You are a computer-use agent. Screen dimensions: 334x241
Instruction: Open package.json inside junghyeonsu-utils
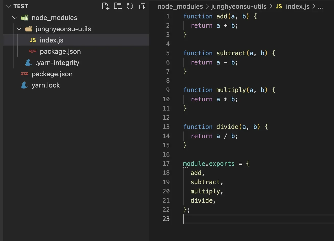[x=60, y=51]
